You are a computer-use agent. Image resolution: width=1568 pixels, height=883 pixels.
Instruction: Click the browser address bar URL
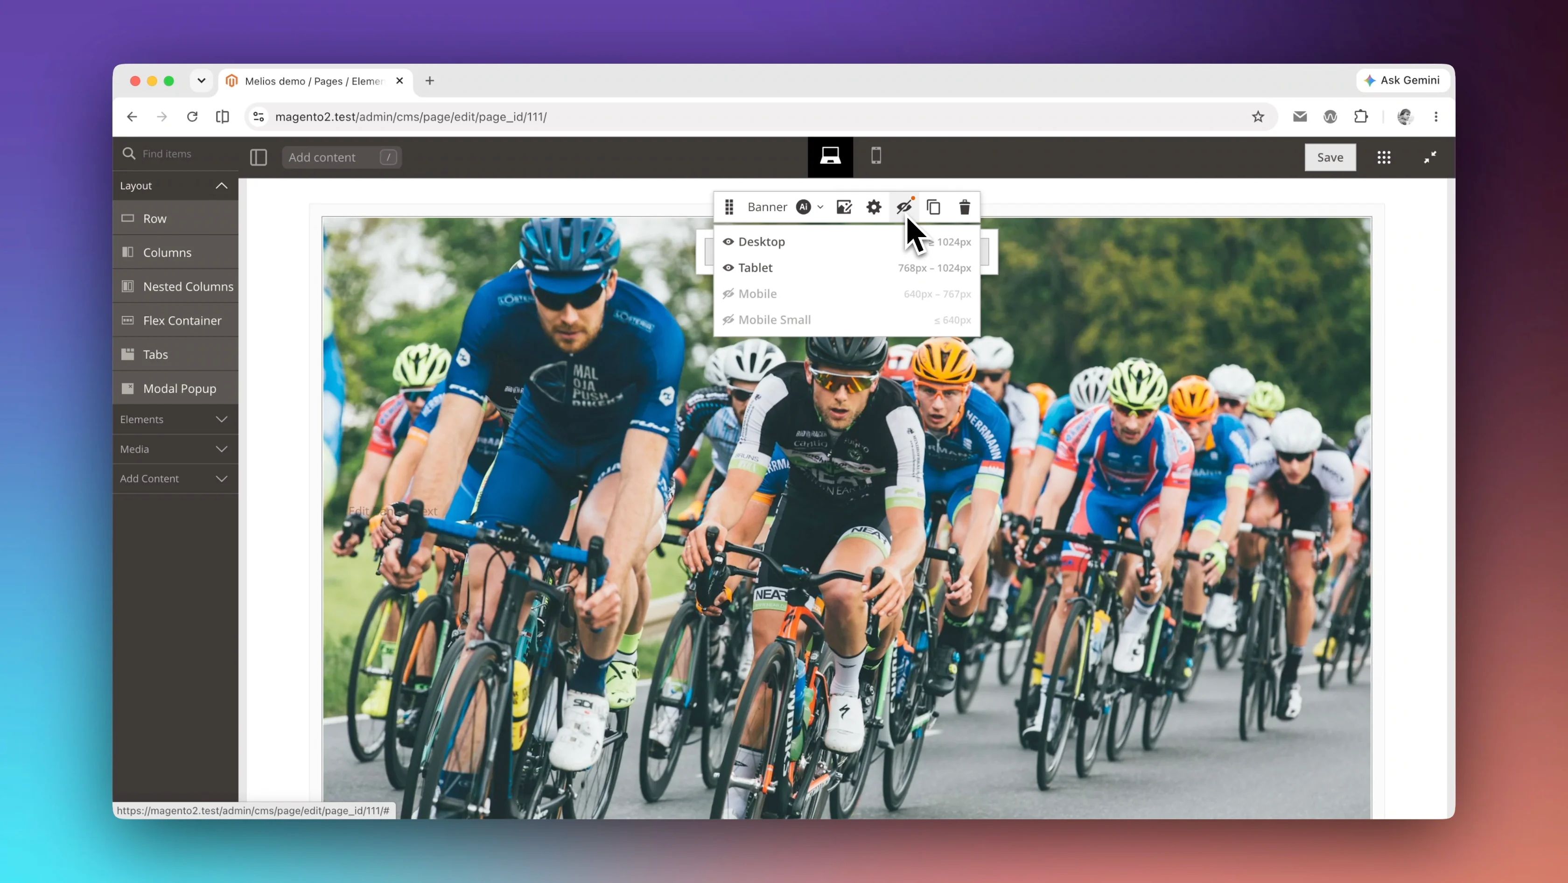411,116
